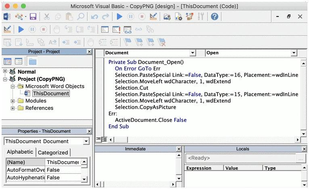Click code window vertical scrollbar down arrow
The image size is (309, 189).
coord(303,134)
